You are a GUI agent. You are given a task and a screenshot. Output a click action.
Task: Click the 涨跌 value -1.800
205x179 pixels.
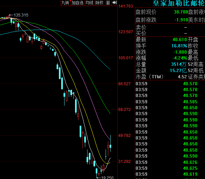coord(180,52)
